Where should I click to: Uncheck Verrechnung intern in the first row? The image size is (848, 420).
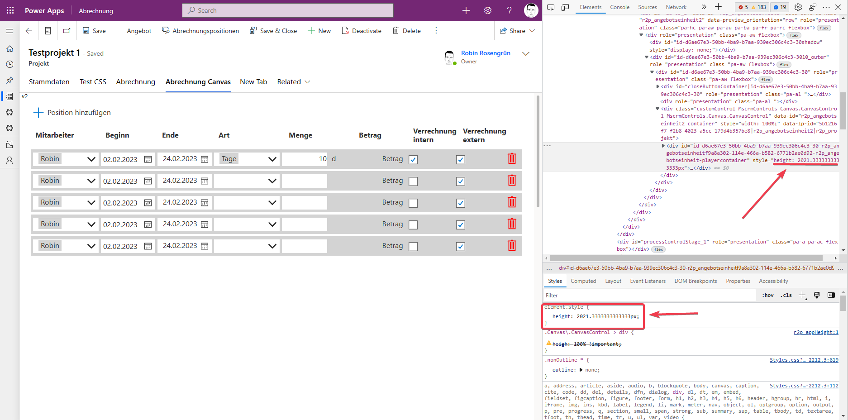coord(413,159)
